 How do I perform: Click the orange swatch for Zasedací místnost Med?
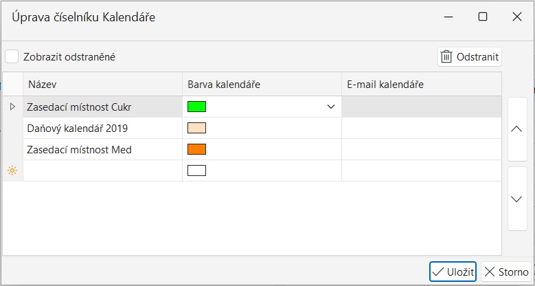[x=196, y=149]
